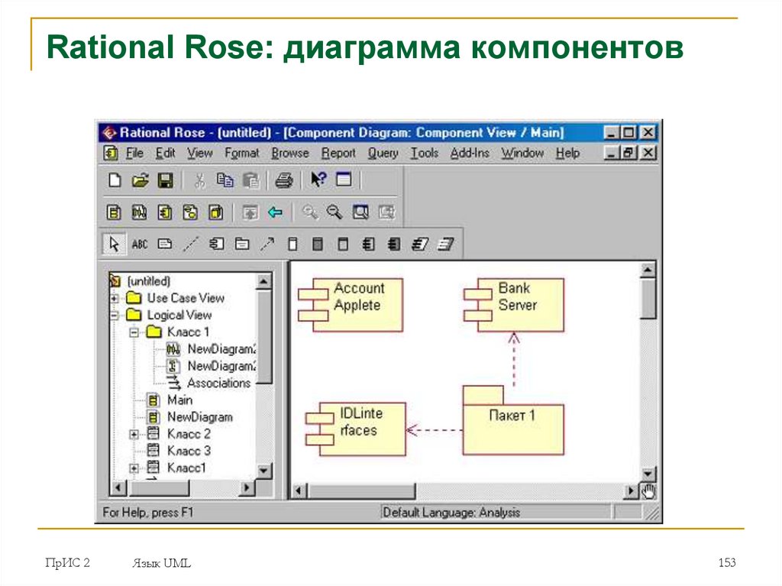Collapse the Logical View node

click(115, 316)
